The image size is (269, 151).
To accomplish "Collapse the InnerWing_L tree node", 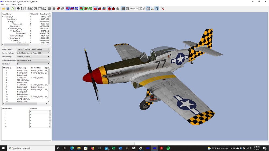I will click(x=5, y=19).
